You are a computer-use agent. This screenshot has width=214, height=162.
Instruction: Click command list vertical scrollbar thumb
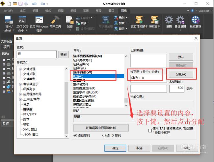126,100
